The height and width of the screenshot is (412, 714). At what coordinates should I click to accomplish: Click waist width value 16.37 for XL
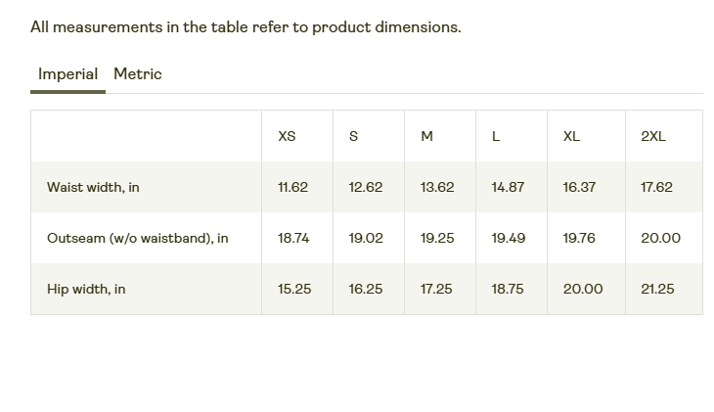click(x=579, y=187)
